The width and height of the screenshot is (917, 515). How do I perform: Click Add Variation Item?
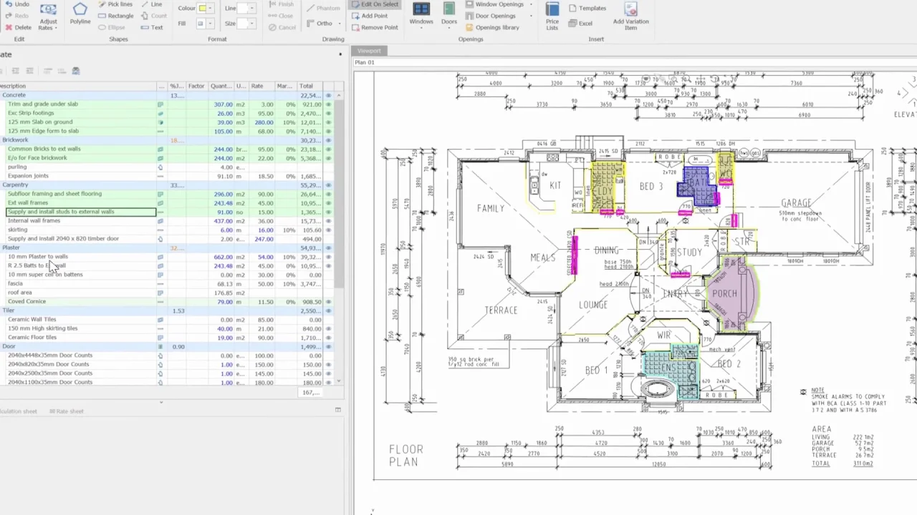[630, 16]
